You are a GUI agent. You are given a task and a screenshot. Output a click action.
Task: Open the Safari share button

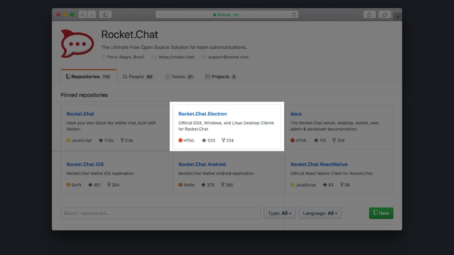(x=369, y=15)
